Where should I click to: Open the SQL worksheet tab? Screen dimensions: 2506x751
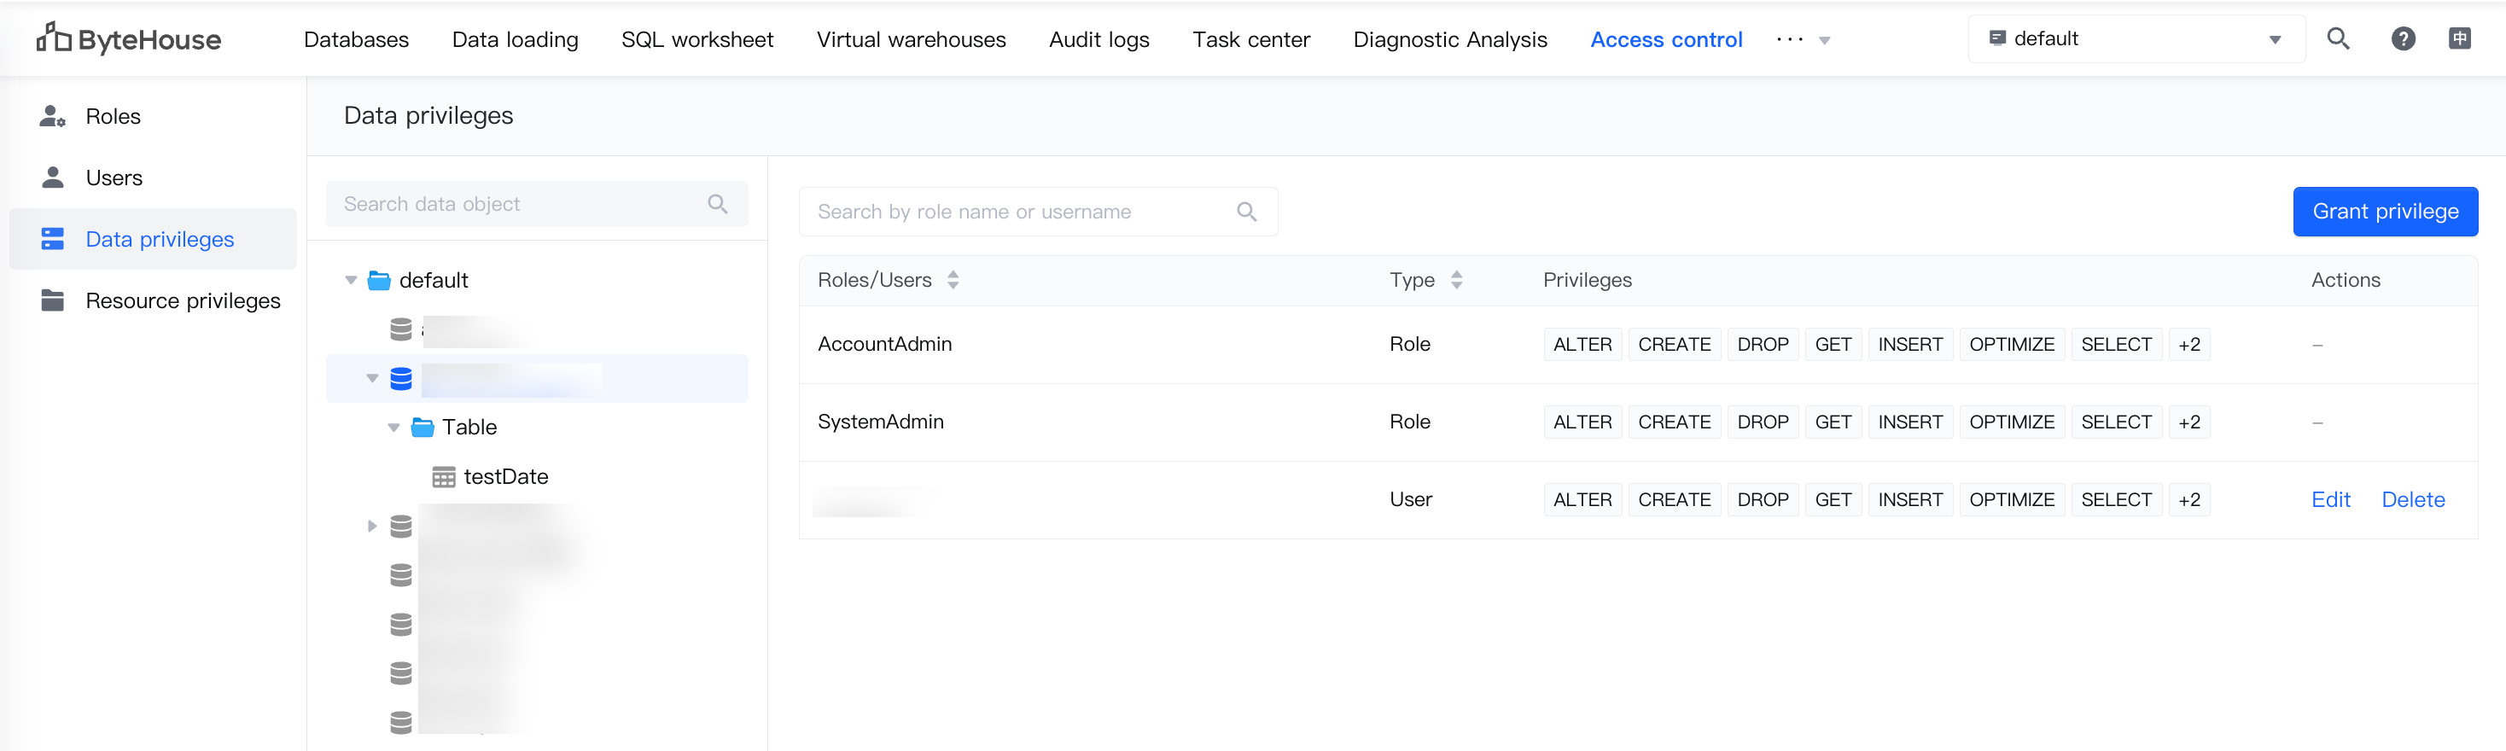pos(696,40)
